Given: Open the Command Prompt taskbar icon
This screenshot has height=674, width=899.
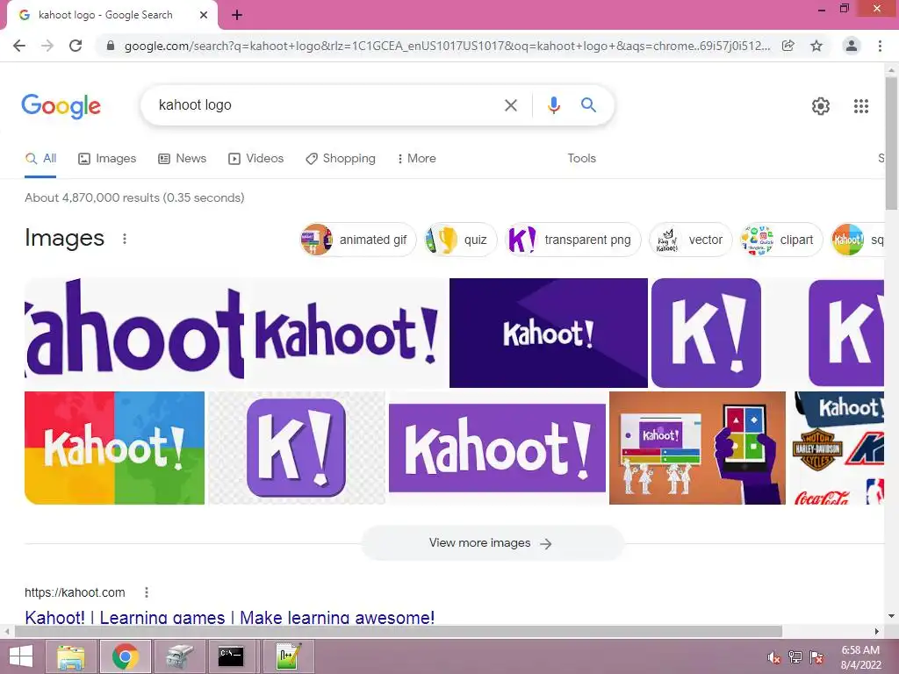Looking at the screenshot, I should point(231,656).
